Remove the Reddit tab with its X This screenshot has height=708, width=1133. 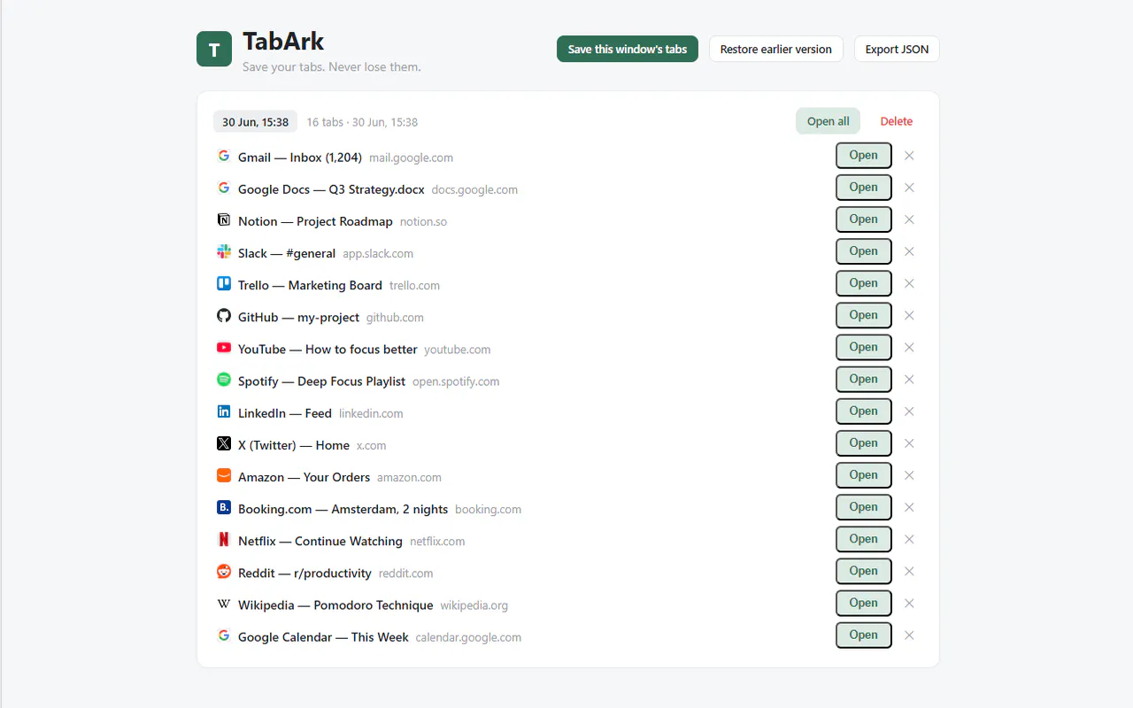[x=909, y=572]
